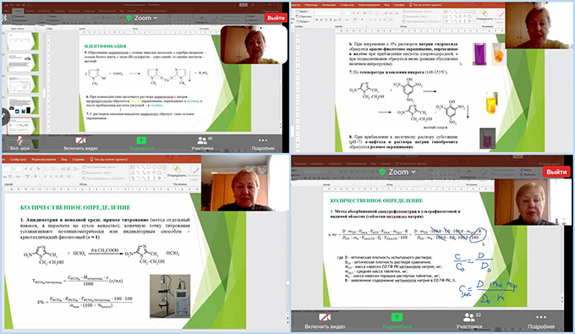Click red Выйти button beside ИДЕНТИФИКАЦИЯ slide
This screenshot has width=575, height=334.
pos(276,18)
